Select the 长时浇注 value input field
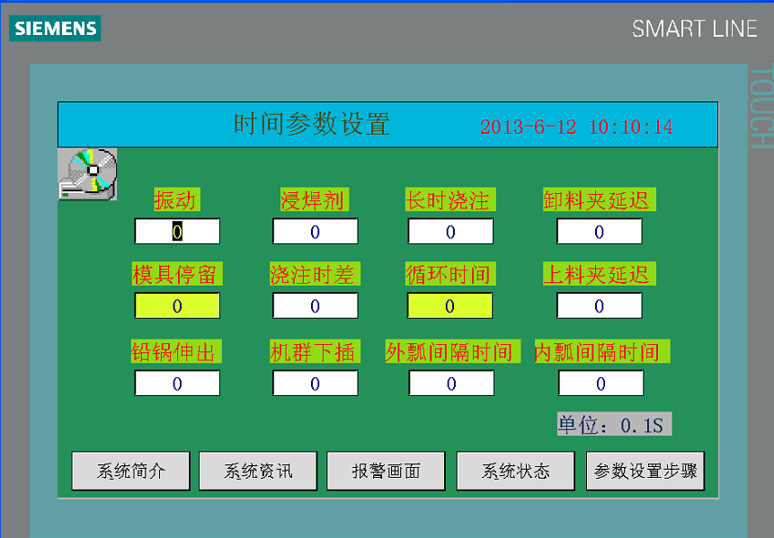 [450, 231]
